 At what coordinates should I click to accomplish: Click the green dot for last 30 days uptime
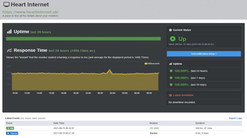point(171,85)
